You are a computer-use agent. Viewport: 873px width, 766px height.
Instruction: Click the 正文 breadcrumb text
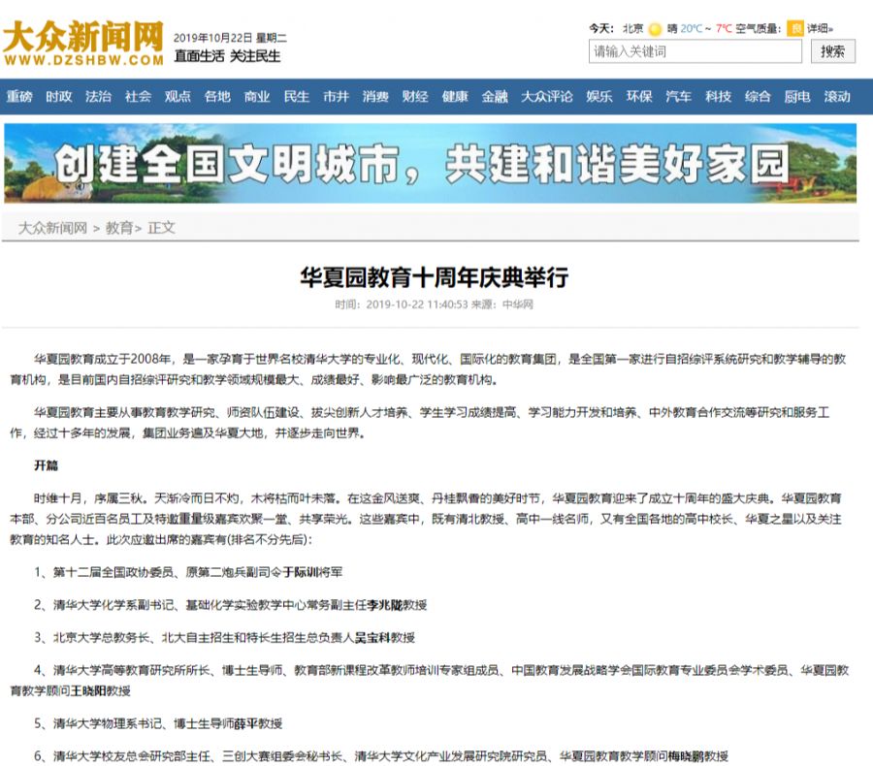click(x=161, y=228)
